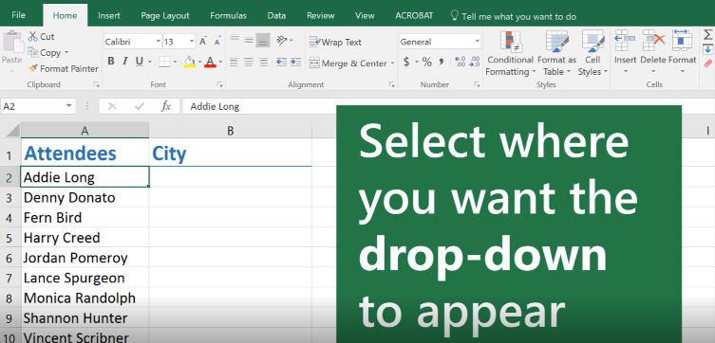The height and width of the screenshot is (343, 715).
Task: Toggle italic formatting
Action: 125,62
